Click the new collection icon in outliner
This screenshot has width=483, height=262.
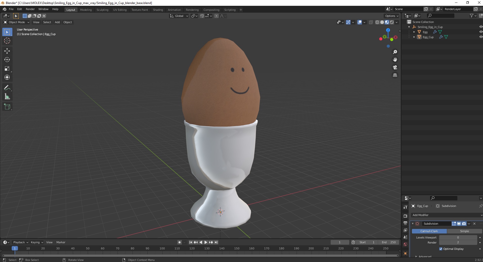(481, 16)
